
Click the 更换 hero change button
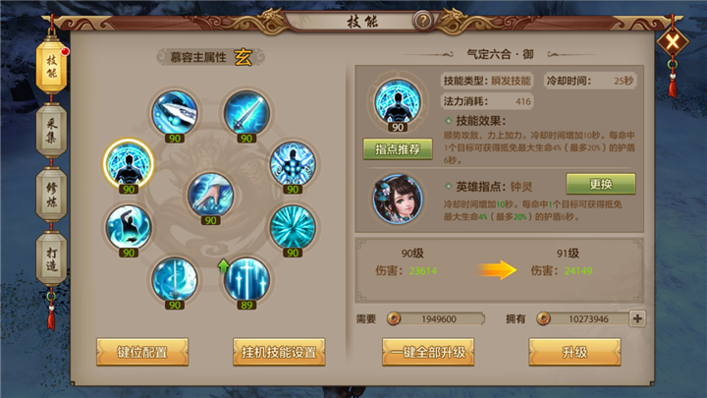click(x=601, y=184)
